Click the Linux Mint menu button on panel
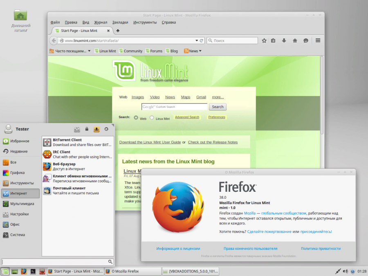This screenshot has height=276, width=368. [x=5, y=272]
